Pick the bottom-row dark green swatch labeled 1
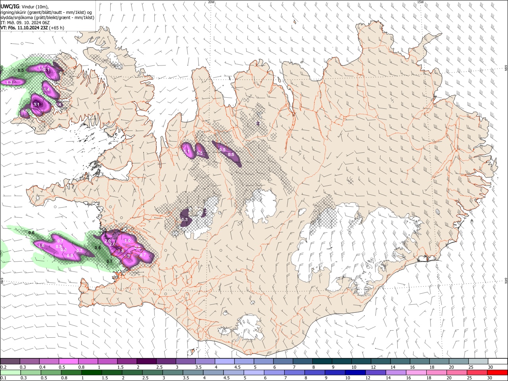 pyautogui.click(x=91, y=372)
